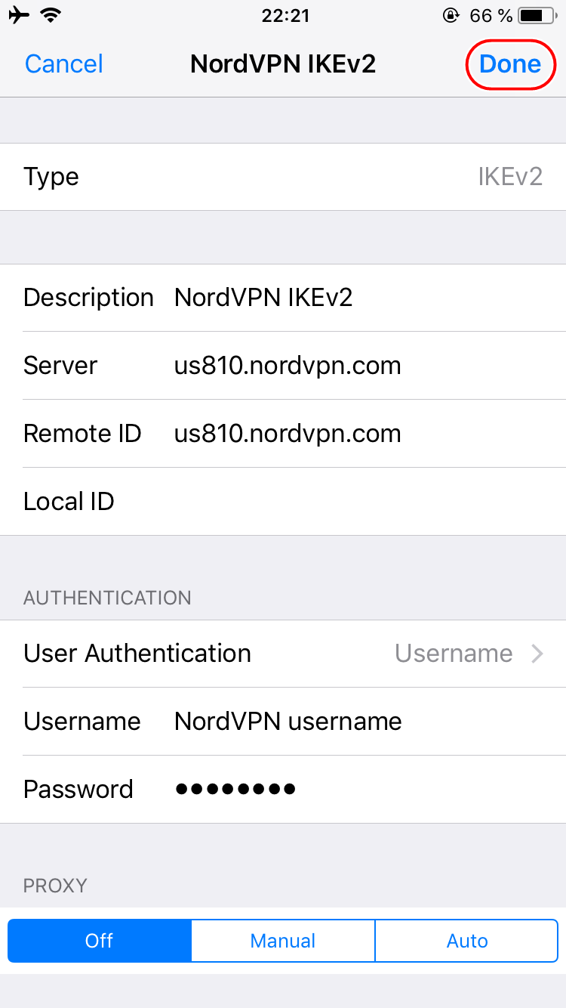This screenshot has height=1008, width=566.
Task: Tap the NordVPN IKEv2 navigation title
Action: click(x=283, y=64)
